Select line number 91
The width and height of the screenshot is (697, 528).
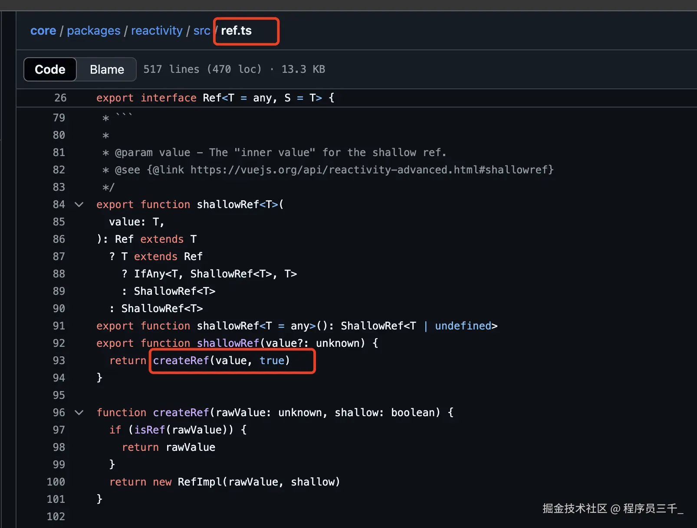click(59, 326)
